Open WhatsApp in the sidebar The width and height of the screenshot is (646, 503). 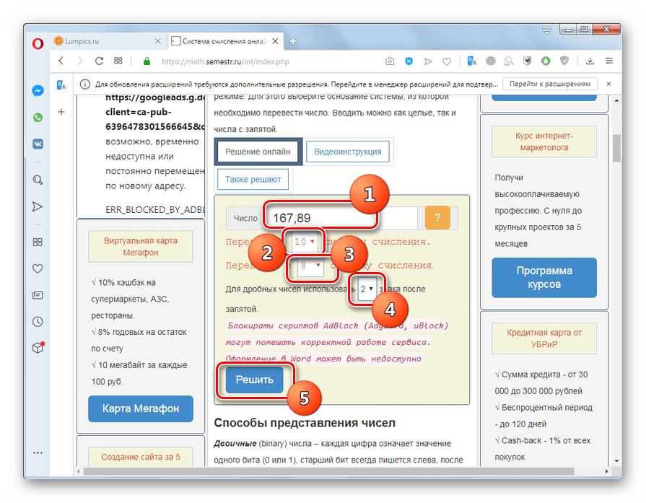(38, 118)
